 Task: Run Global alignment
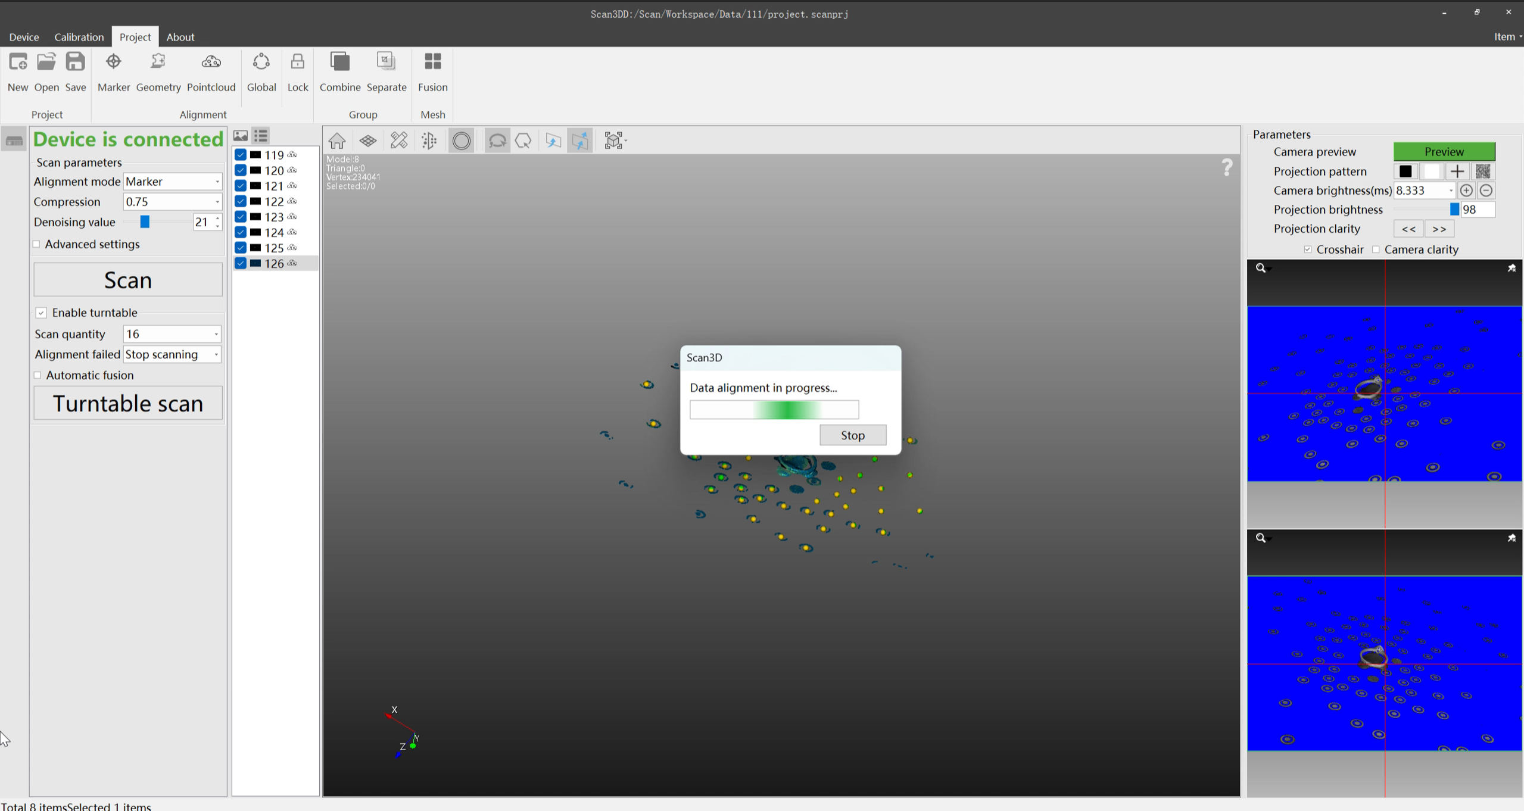[261, 62]
